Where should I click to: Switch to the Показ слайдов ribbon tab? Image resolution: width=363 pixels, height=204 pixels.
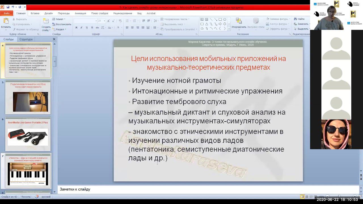pyautogui.click(x=100, y=13)
